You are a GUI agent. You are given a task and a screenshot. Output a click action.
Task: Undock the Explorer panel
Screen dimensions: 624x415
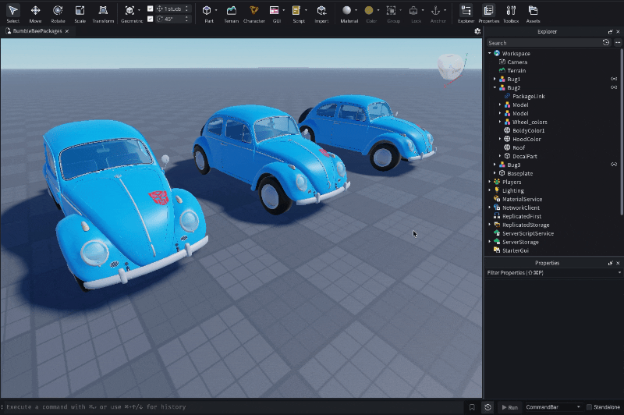[611, 31]
